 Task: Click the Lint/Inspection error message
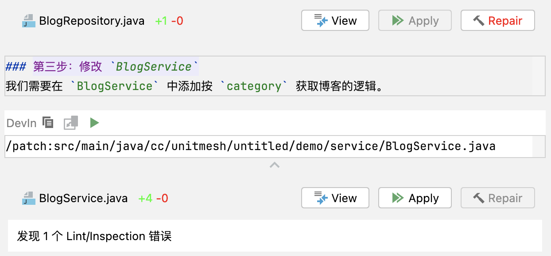pyautogui.click(x=94, y=236)
